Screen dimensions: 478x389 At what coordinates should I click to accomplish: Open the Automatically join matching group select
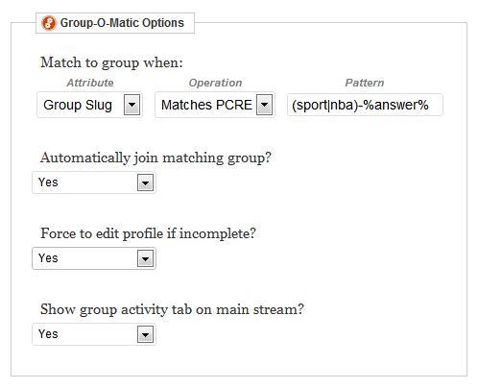[x=94, y=182]
